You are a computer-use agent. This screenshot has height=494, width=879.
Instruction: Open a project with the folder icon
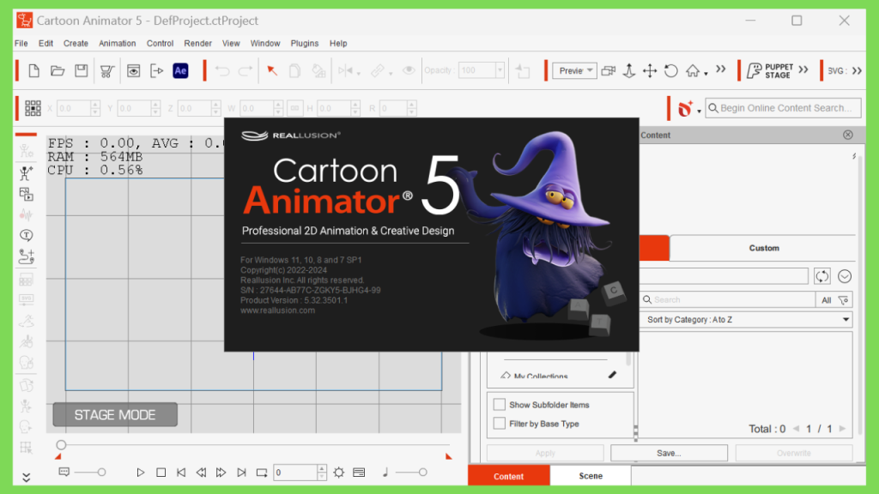tap(58, 70)
